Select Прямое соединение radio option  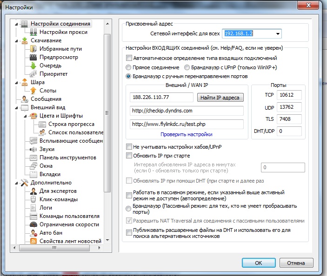coord(128,67)
